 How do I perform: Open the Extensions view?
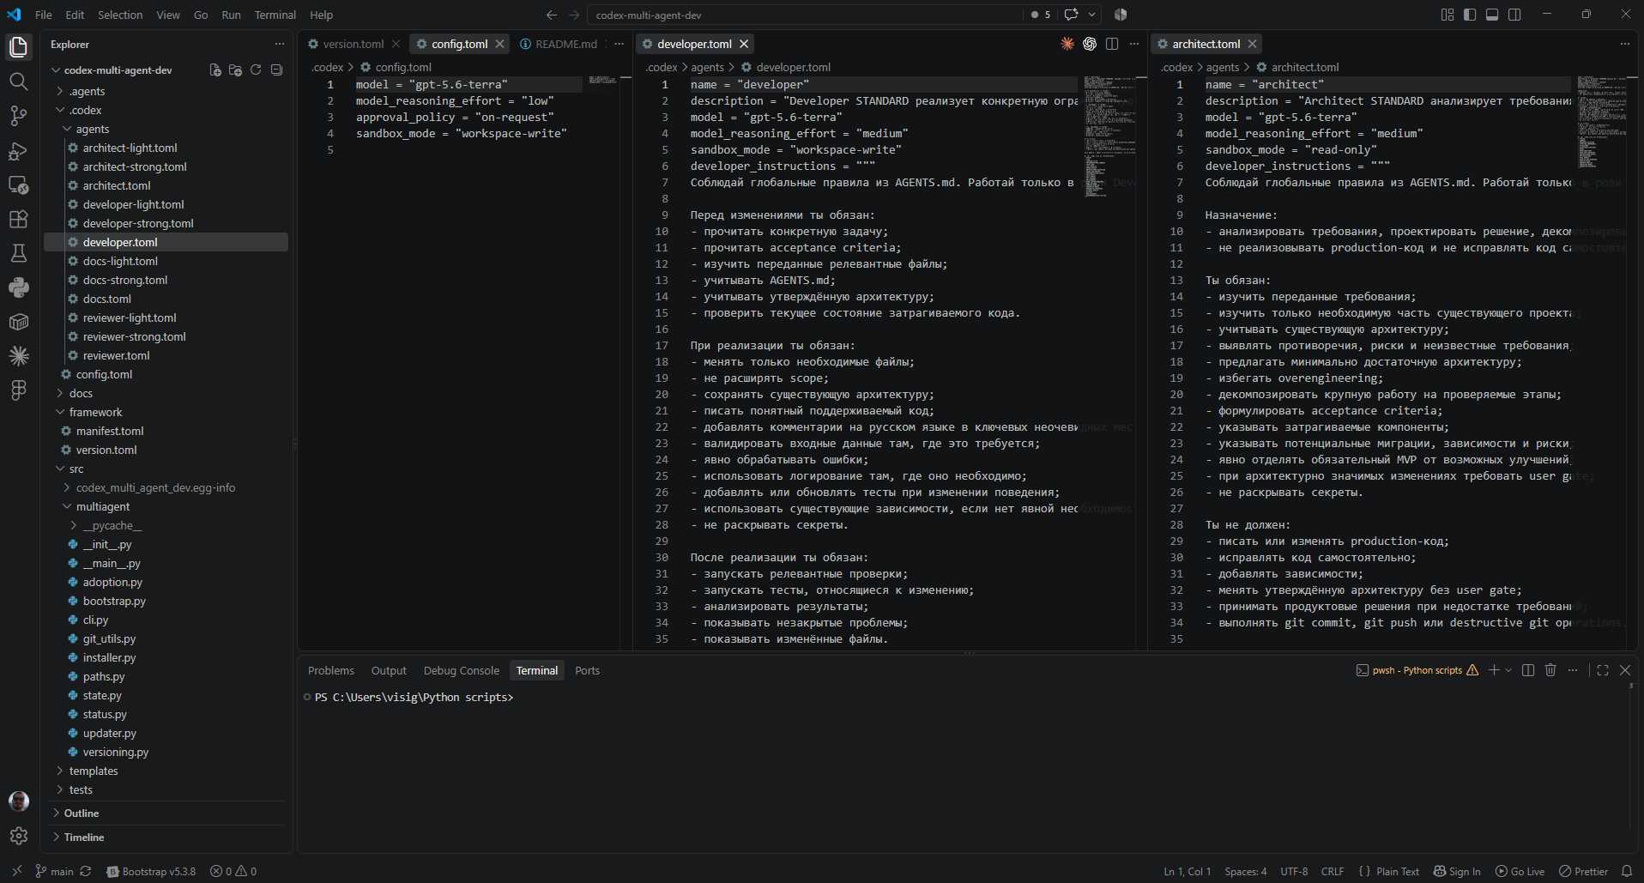[18, 219]
